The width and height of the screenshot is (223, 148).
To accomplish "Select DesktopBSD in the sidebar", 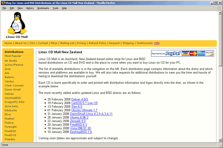I will 13,98.
